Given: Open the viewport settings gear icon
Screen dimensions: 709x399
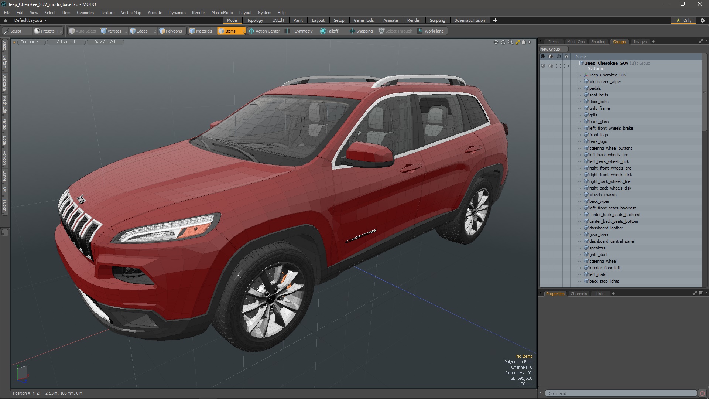Looking at the screenshot, I should [x=524, y=42].
